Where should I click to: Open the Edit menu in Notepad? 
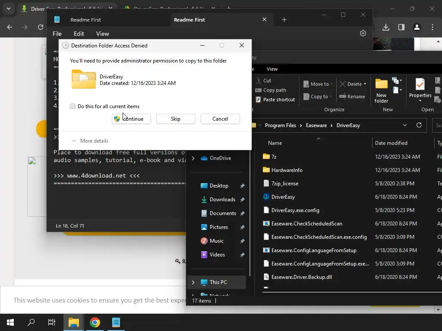coord(79,34)
